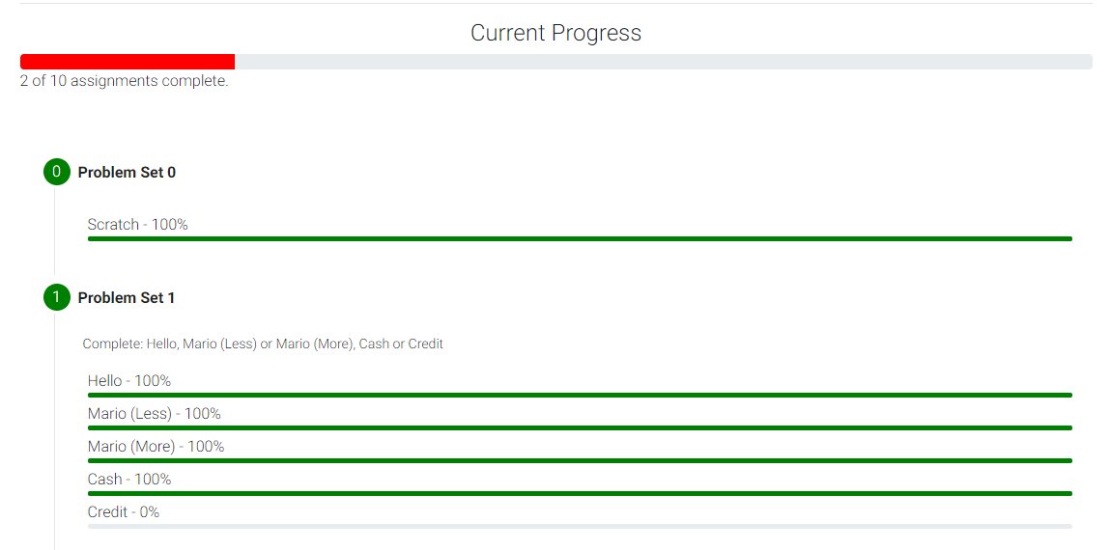Open the Problem Set 0 heading

[127, 173]
